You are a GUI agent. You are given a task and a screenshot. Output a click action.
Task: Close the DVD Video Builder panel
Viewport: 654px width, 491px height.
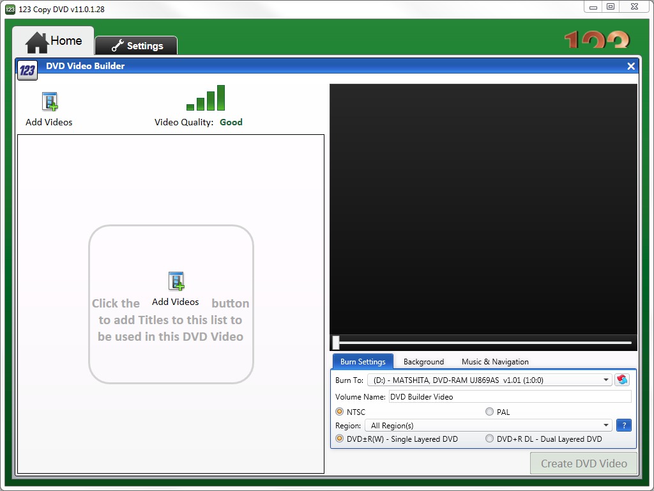tap(630, 66)
